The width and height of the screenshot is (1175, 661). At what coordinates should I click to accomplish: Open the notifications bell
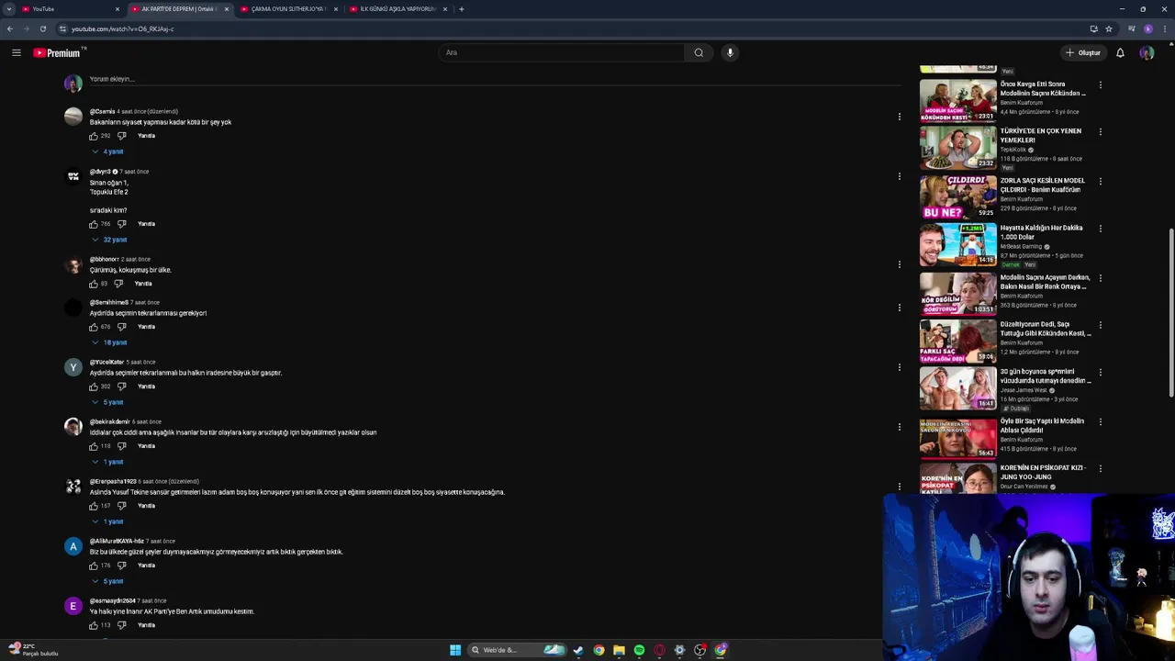tap(1120, 53)
